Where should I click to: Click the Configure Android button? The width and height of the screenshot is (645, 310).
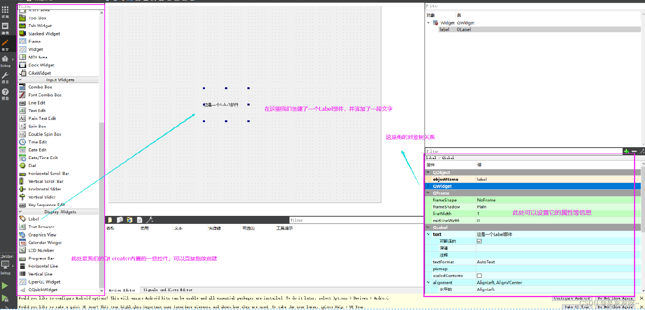click(572, 298)
